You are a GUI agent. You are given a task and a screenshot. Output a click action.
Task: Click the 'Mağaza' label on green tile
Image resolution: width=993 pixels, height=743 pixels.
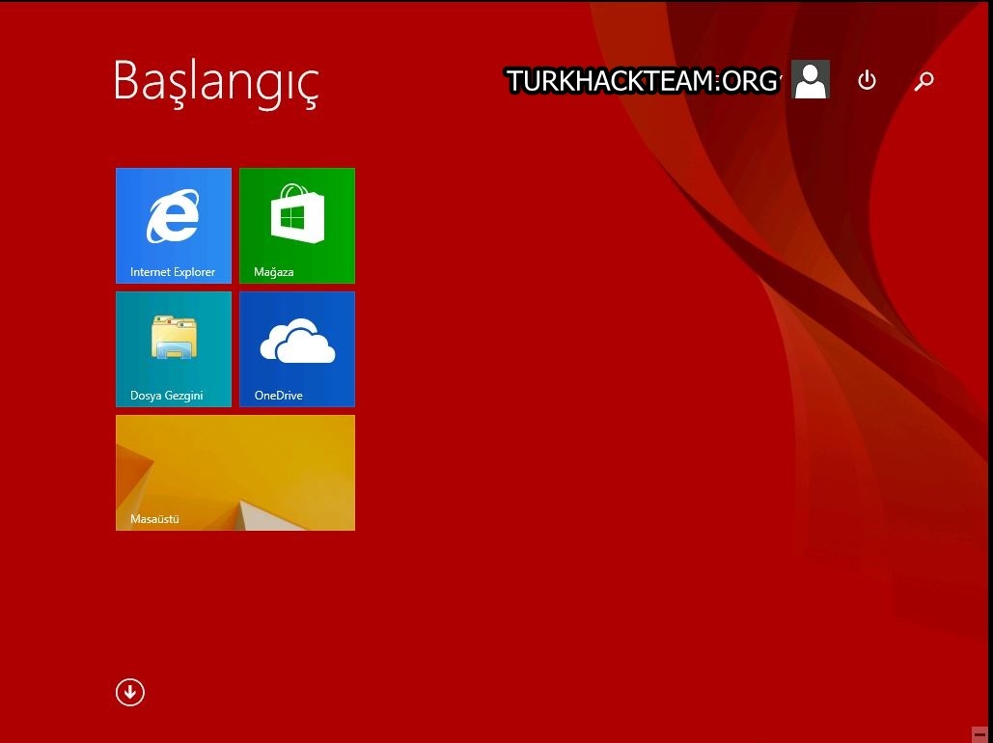[x=274, y=272]
